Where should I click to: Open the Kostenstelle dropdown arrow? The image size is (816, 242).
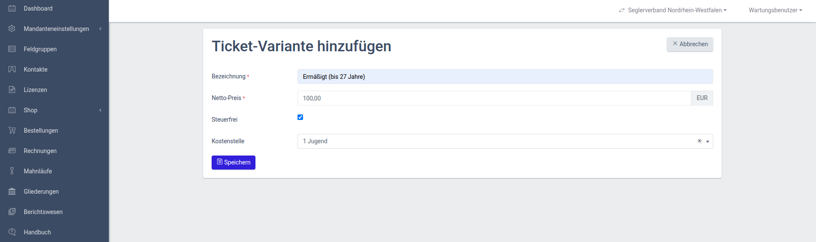708,142
